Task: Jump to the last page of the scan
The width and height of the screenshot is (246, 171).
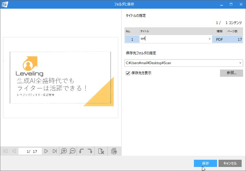Action: (x=54, y=151)
